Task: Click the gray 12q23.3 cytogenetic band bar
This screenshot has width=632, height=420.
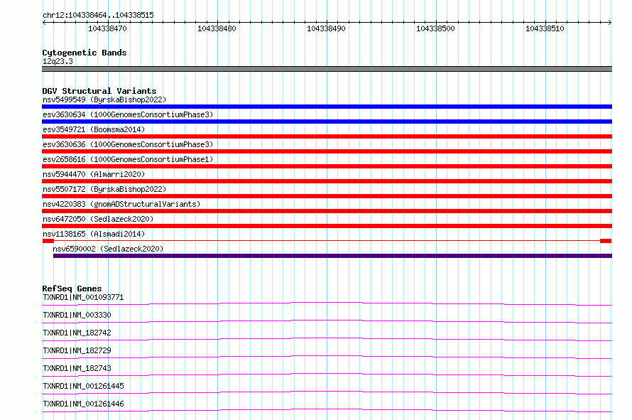Action: [327, 69]
